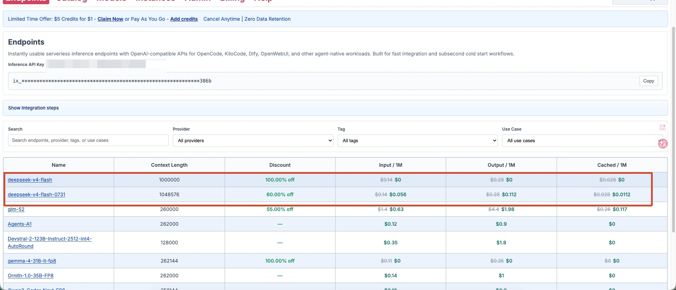Click context length value 1000000
The height and width of the screenshot is (290, 676).
tap(169, 180)
